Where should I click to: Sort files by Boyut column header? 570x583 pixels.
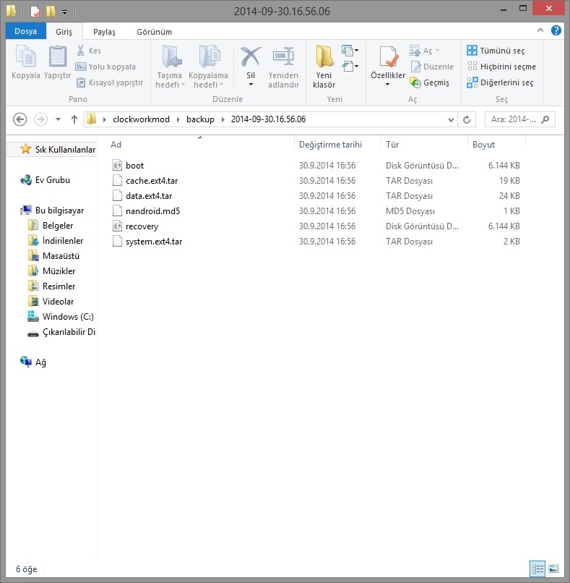(484, 145)
